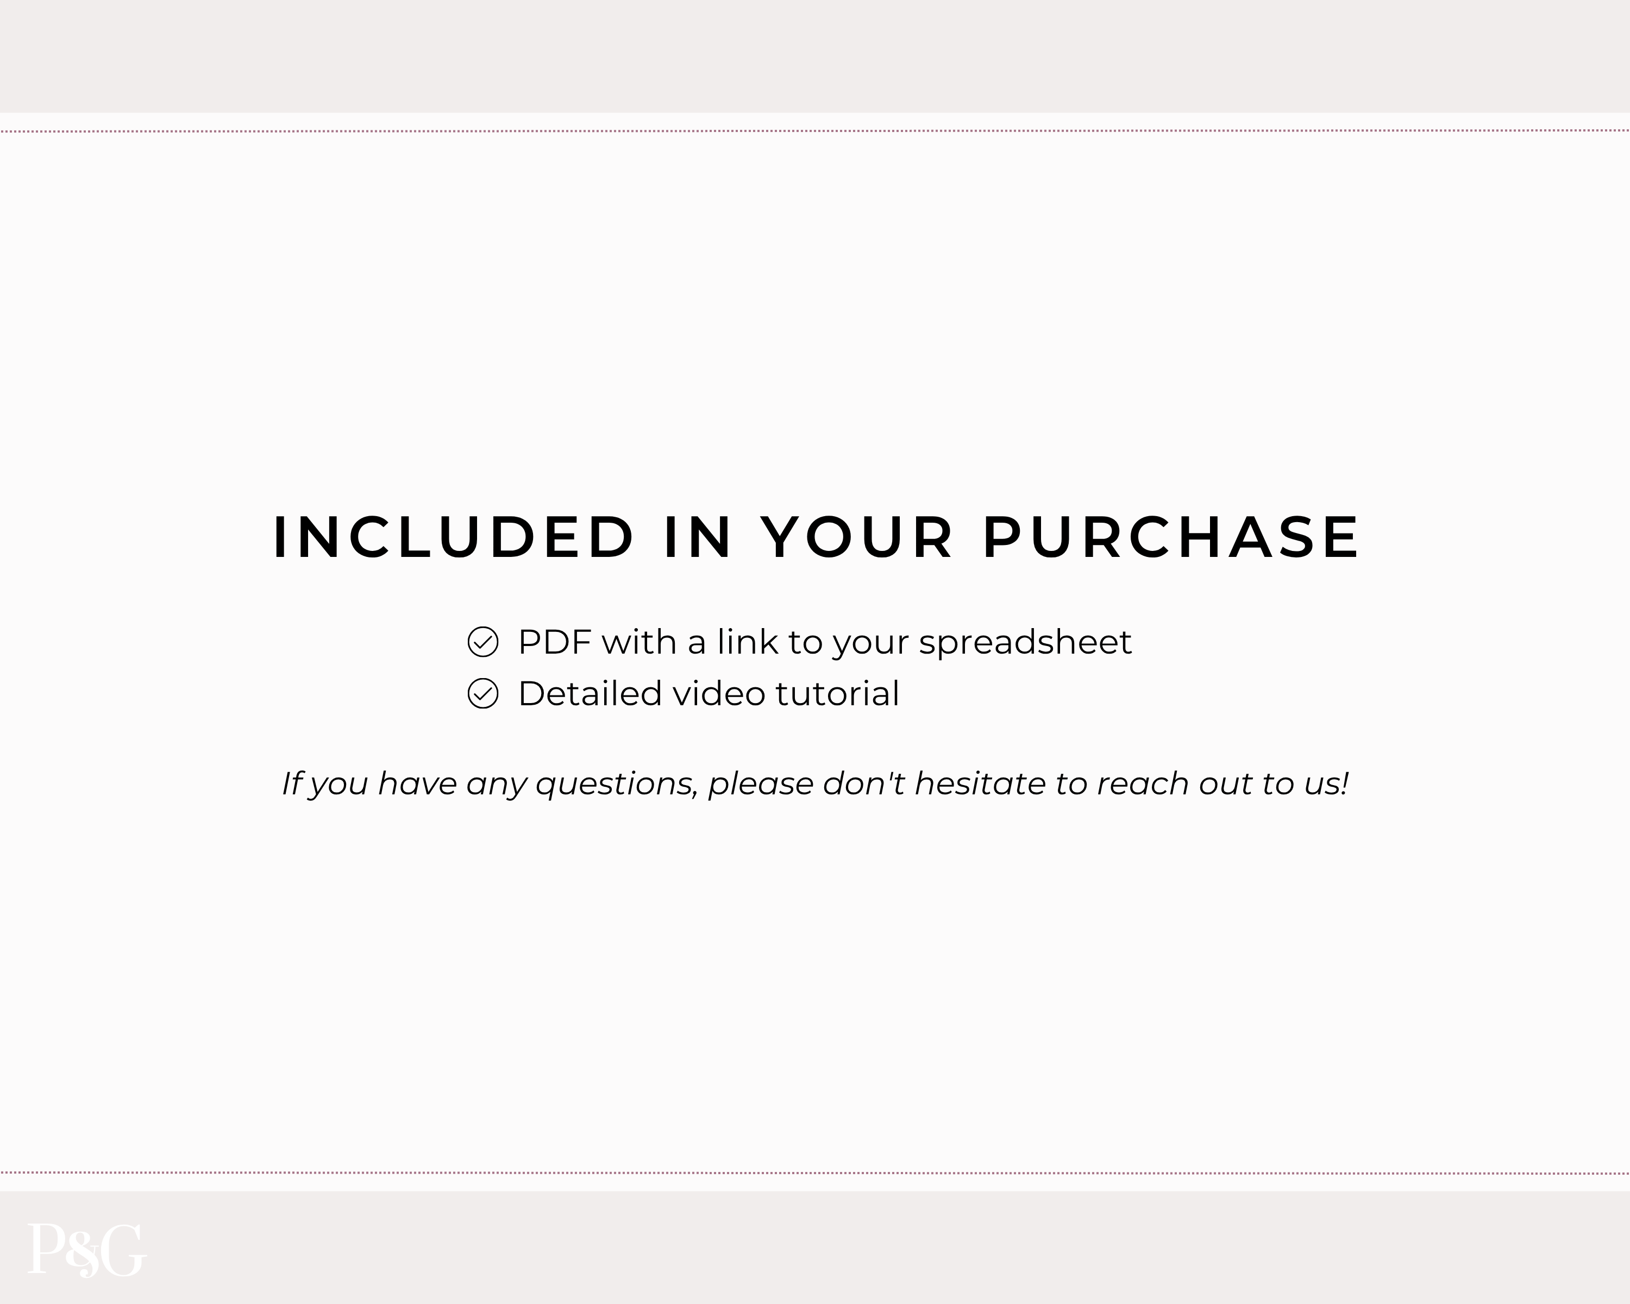Image resolution: width=1630 pixels, height=1304 pixels.
Task: Click the letter G in the footer logo
Action: [x=122, y=1250]
